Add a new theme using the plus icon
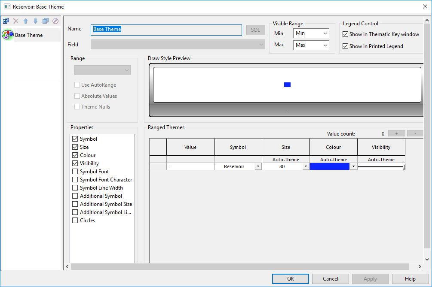 click(6, 21)
